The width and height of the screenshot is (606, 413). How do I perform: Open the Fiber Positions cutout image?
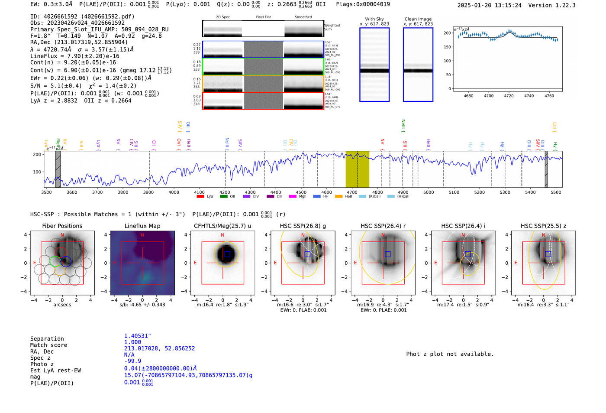click(62, 263)
